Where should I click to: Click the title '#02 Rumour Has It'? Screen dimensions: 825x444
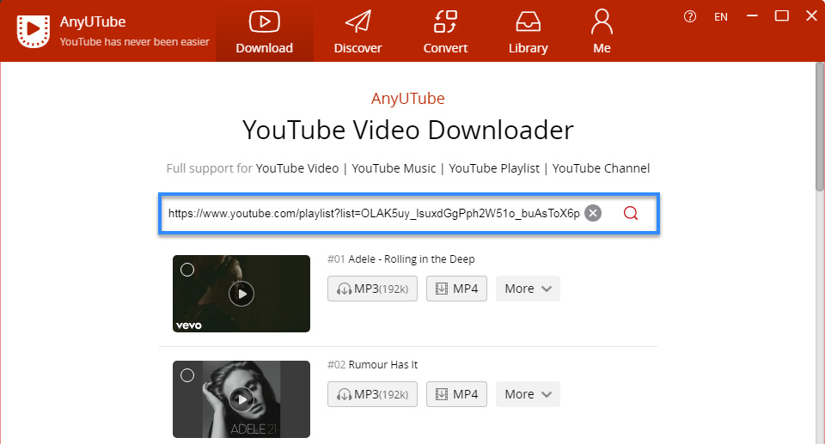pyautogui.click(x=372, y=365)
